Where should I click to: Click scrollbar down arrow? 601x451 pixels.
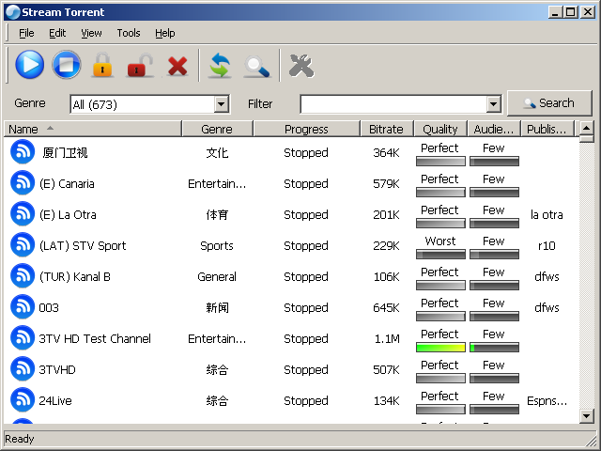coord(586,415)
